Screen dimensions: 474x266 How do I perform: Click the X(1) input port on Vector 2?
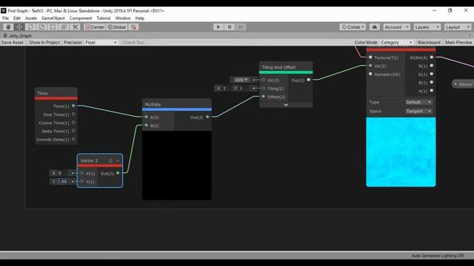coord(82,173)
